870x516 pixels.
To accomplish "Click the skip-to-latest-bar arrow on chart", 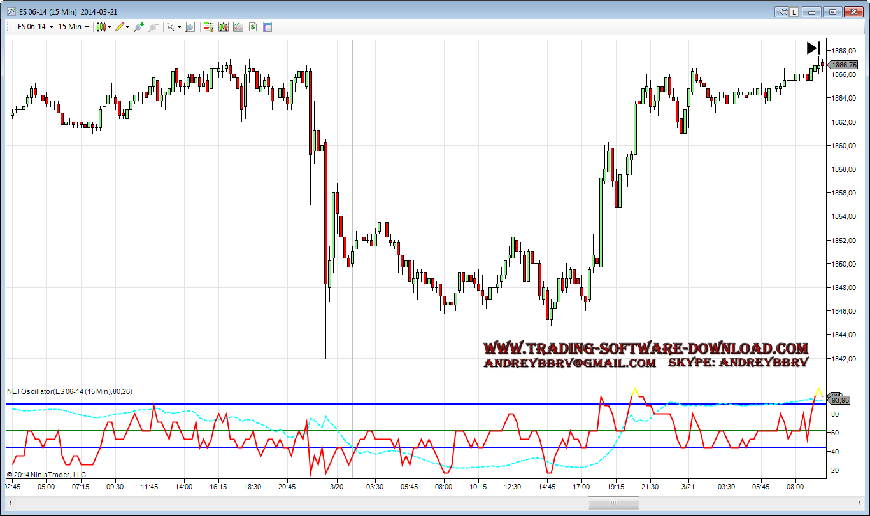I will pos(813,48).
